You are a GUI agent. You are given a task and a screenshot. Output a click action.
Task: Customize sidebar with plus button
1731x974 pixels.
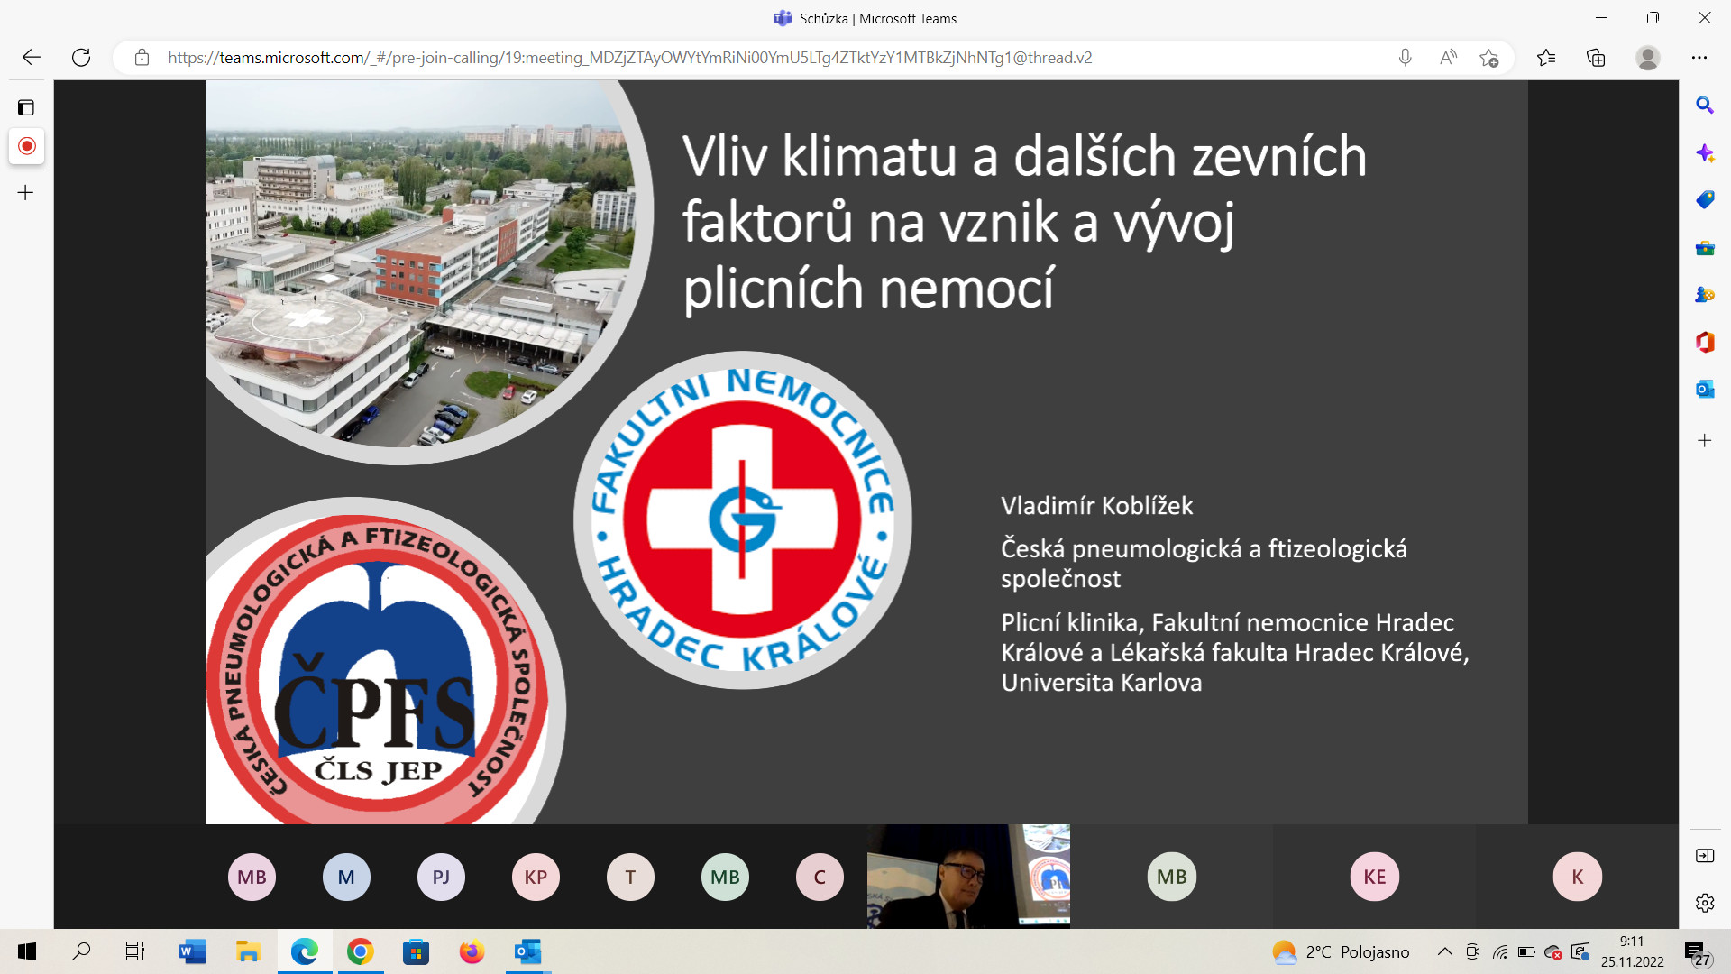1704,440
